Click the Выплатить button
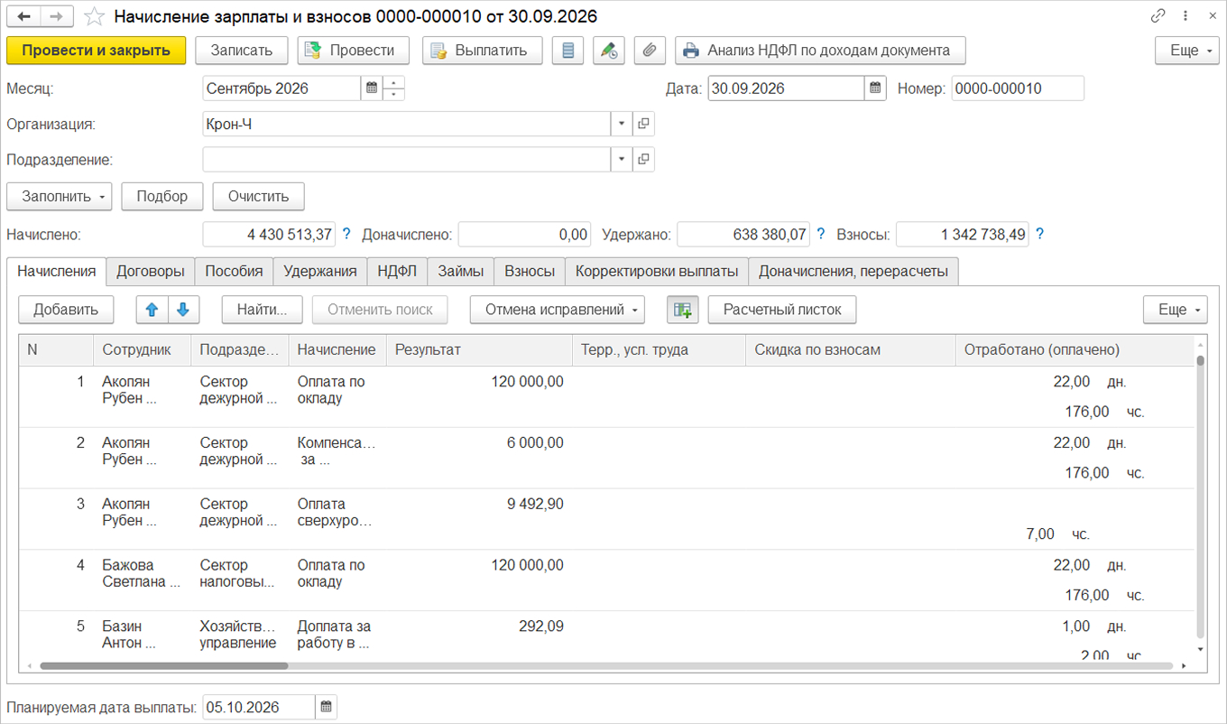This screenshot has height=724, width=1227. (482, 51)
